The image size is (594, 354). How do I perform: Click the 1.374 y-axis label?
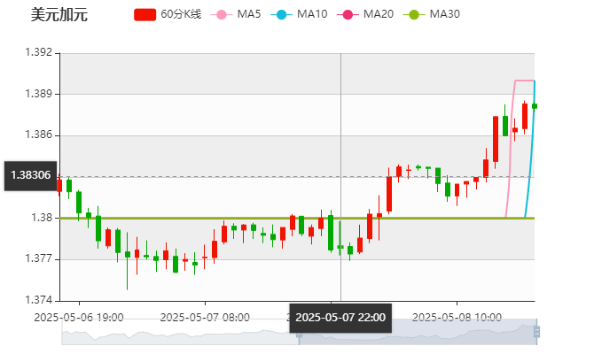click(x=41, y=300)
